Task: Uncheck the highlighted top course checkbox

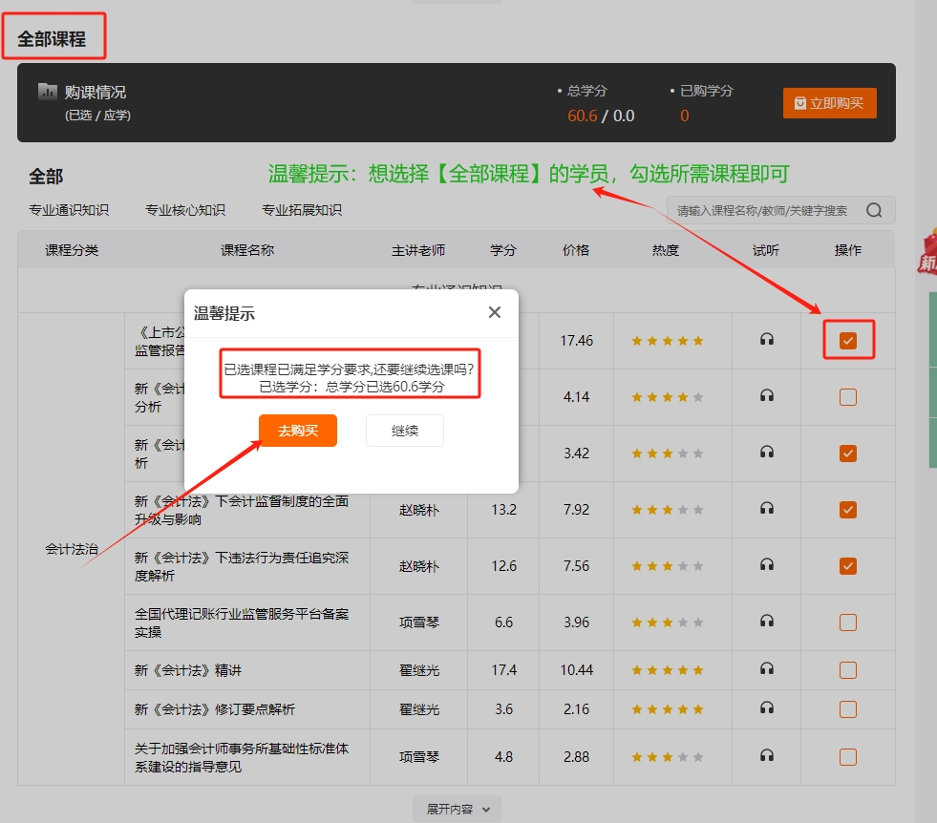Action: (847, 340)
